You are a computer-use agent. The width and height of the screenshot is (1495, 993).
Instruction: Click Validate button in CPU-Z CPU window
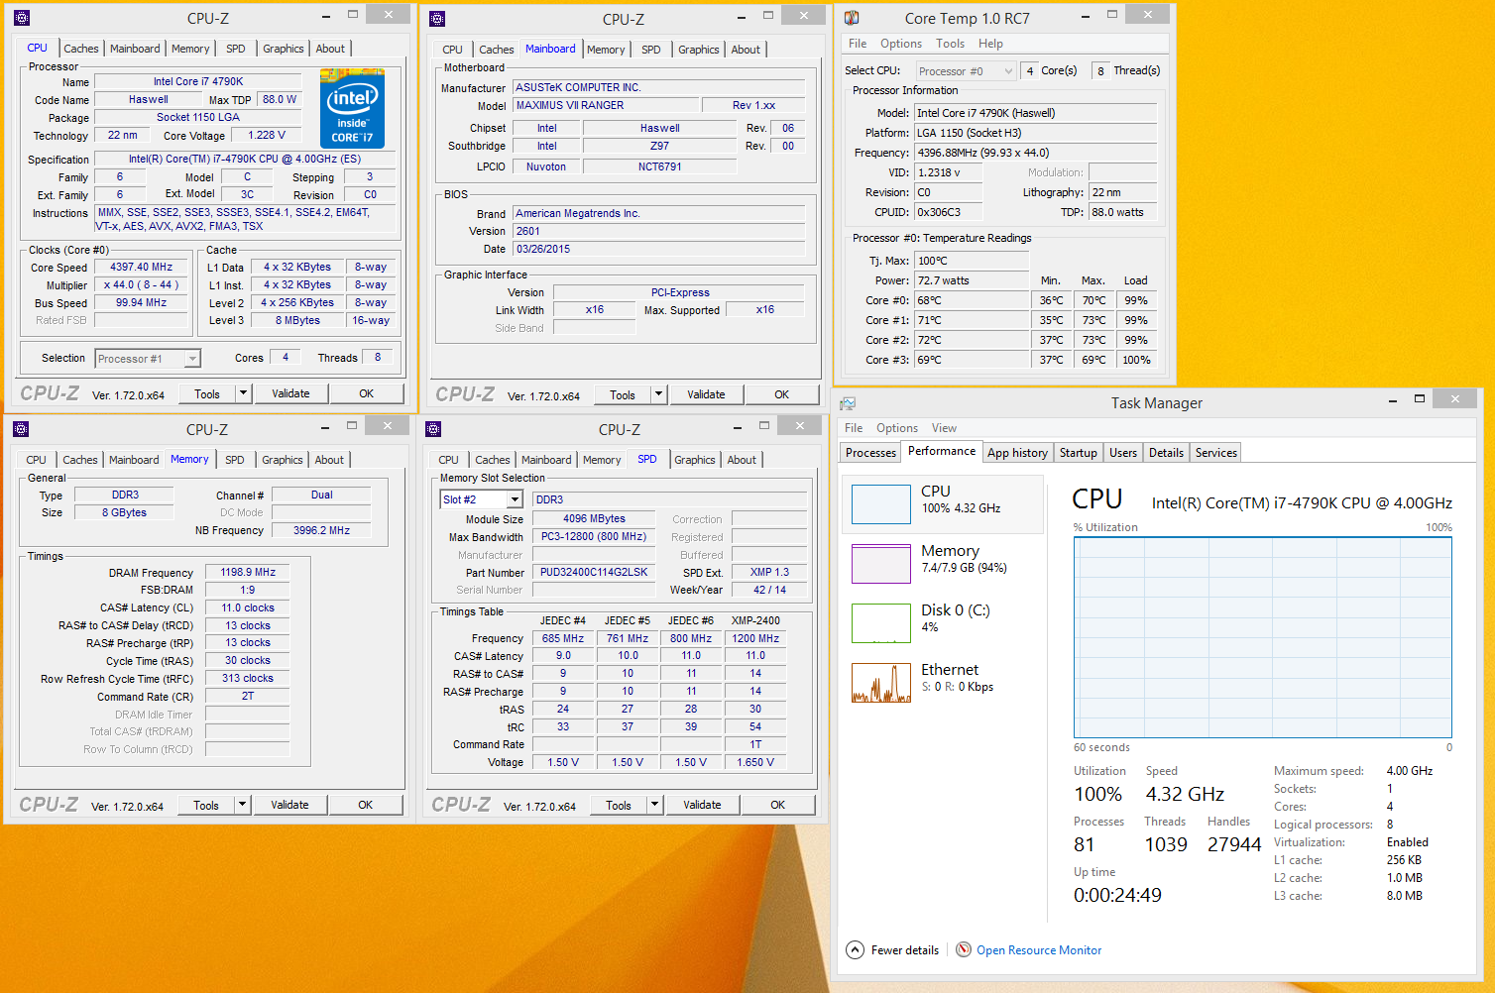coord(290,393)
